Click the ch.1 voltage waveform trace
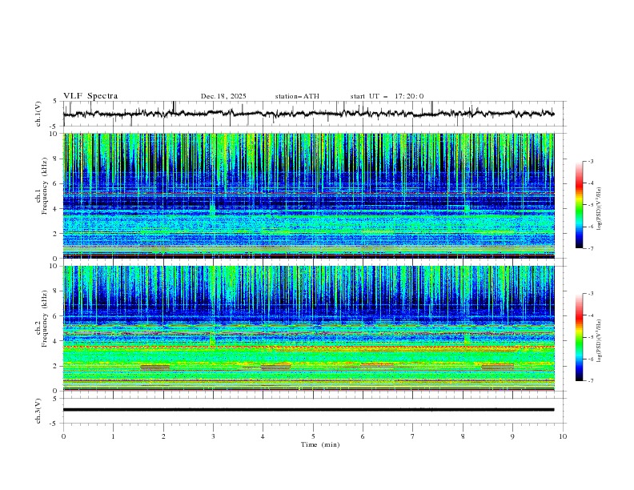The width and height of the screenshot is (634, 490). [x=308, y=114]
